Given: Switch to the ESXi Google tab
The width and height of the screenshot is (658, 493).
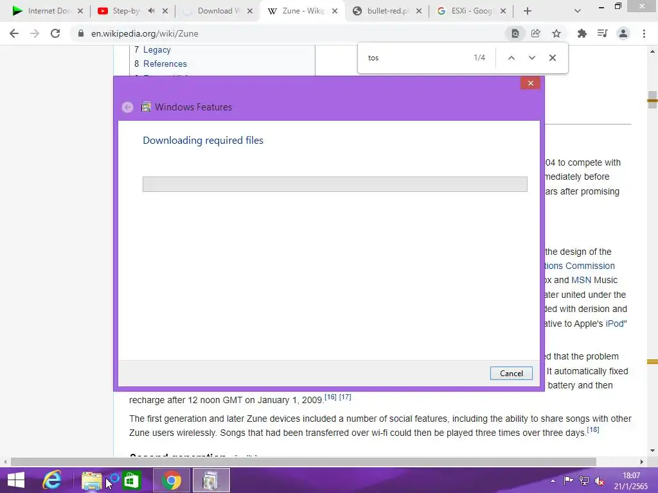Looking at the screenshot, I should coord(471,11).
